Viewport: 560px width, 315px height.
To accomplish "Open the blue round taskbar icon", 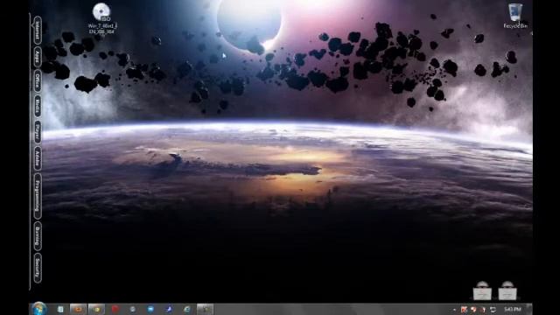I will (150, 309).
